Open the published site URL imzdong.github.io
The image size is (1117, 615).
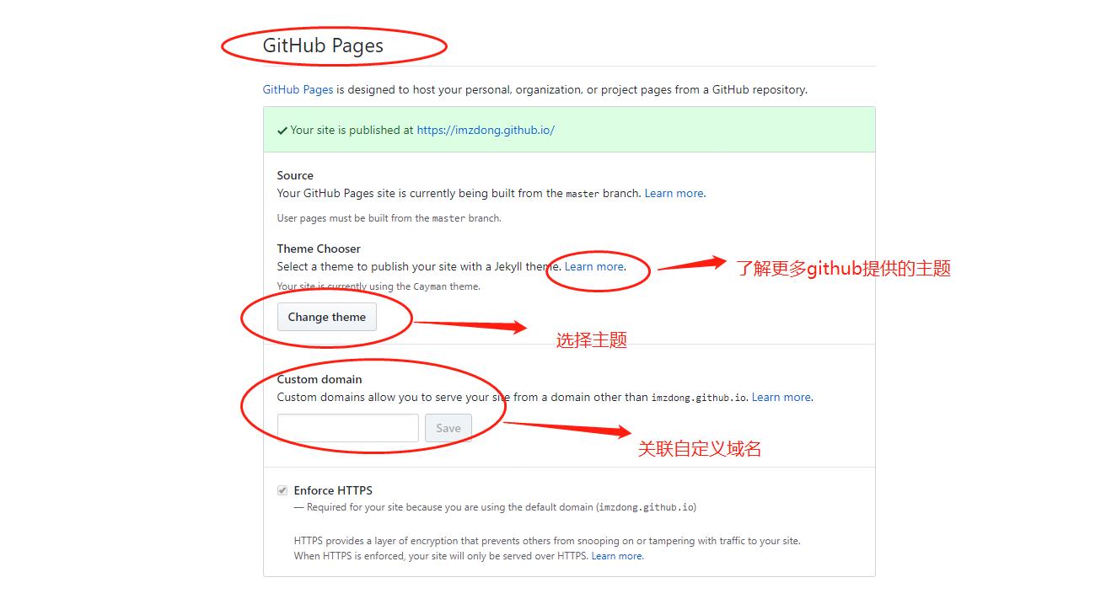[486, 130]
